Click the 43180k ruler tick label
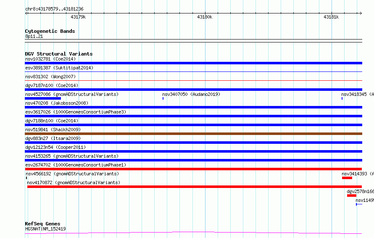Viewport: 374px width, 238px height. 205,17
